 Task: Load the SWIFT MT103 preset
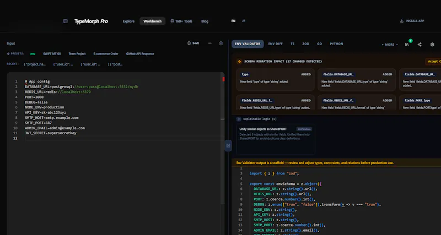click(52, 53)
